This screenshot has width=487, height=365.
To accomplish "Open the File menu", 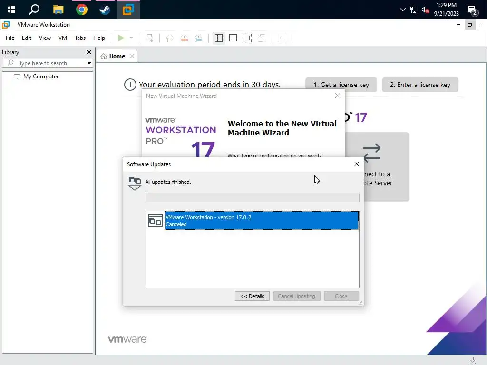I will click(x=10, y=38).
